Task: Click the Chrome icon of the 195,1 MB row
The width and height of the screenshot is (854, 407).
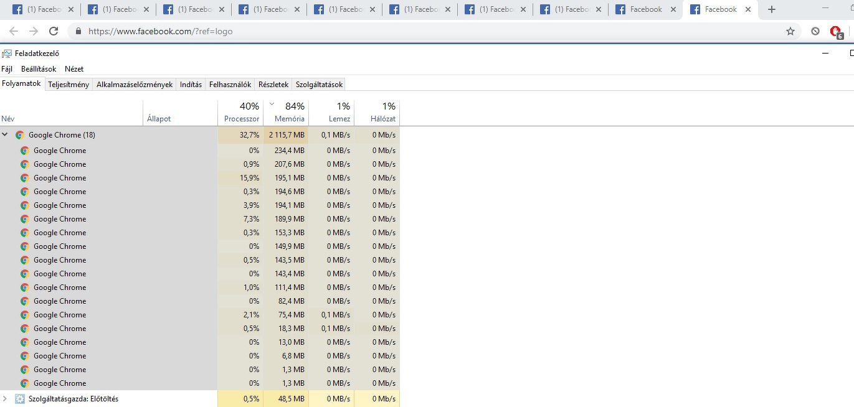Action: (25, 178)
